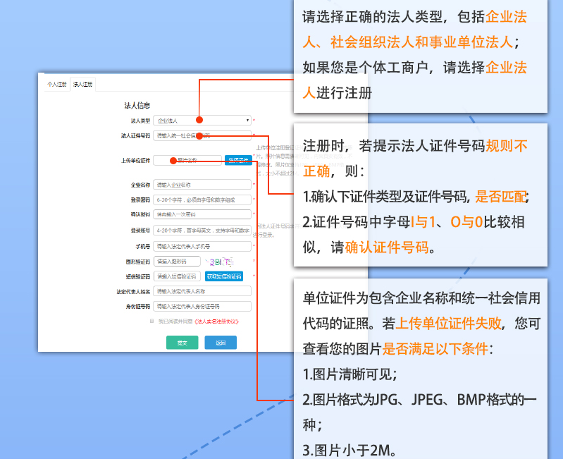The height and width of the screenshot is (459, 563).
Task: Click the 登录密码 input field
Action: coord(202,200)
